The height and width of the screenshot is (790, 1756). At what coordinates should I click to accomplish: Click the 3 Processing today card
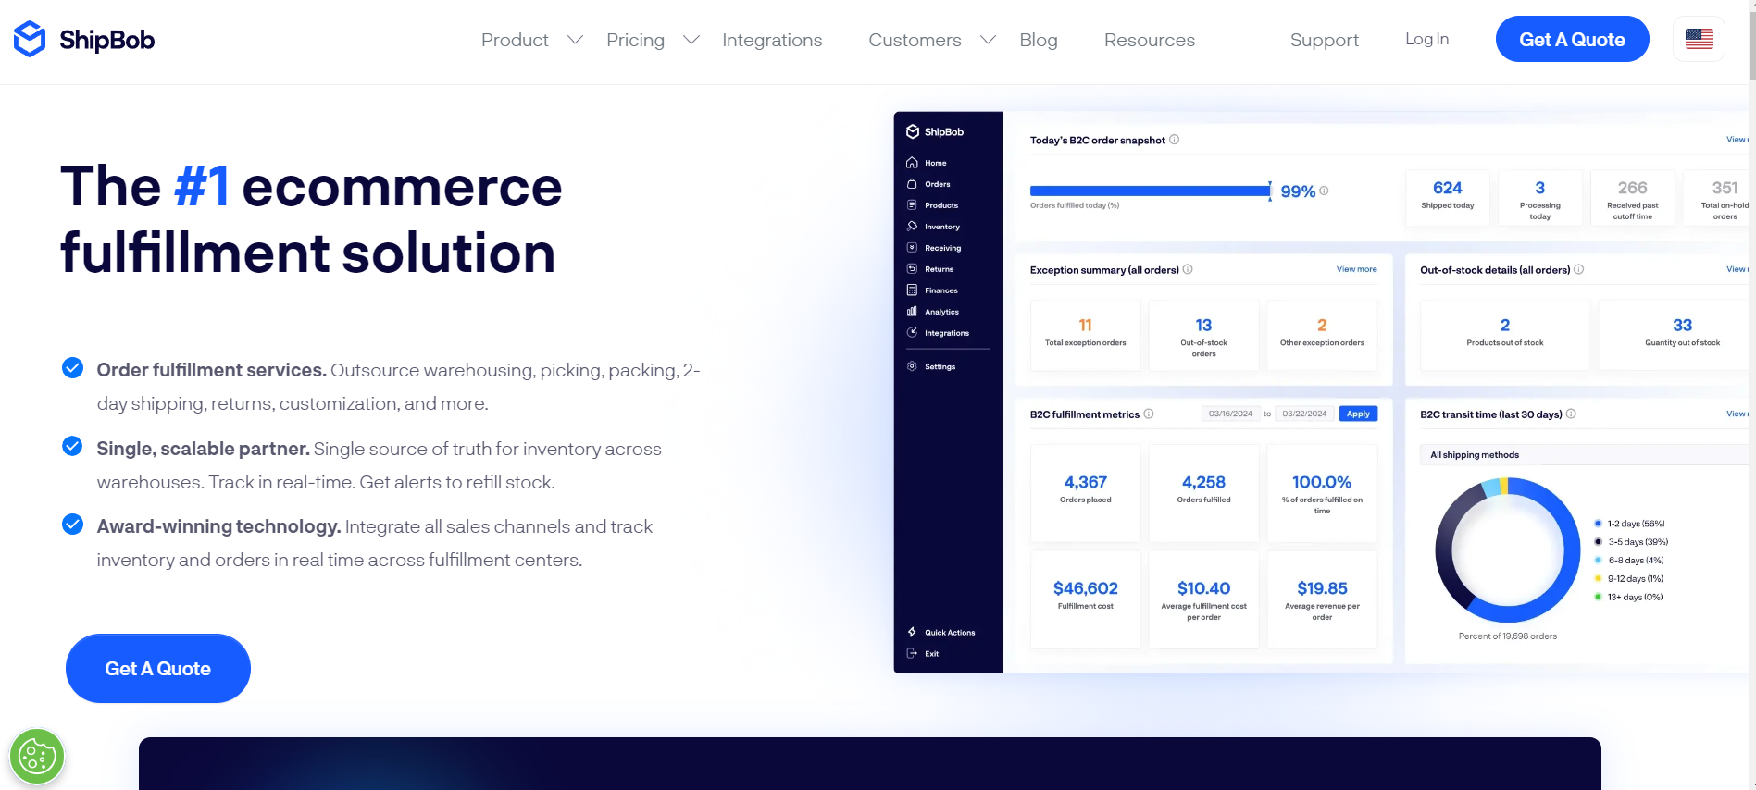tap(1540, 197)
